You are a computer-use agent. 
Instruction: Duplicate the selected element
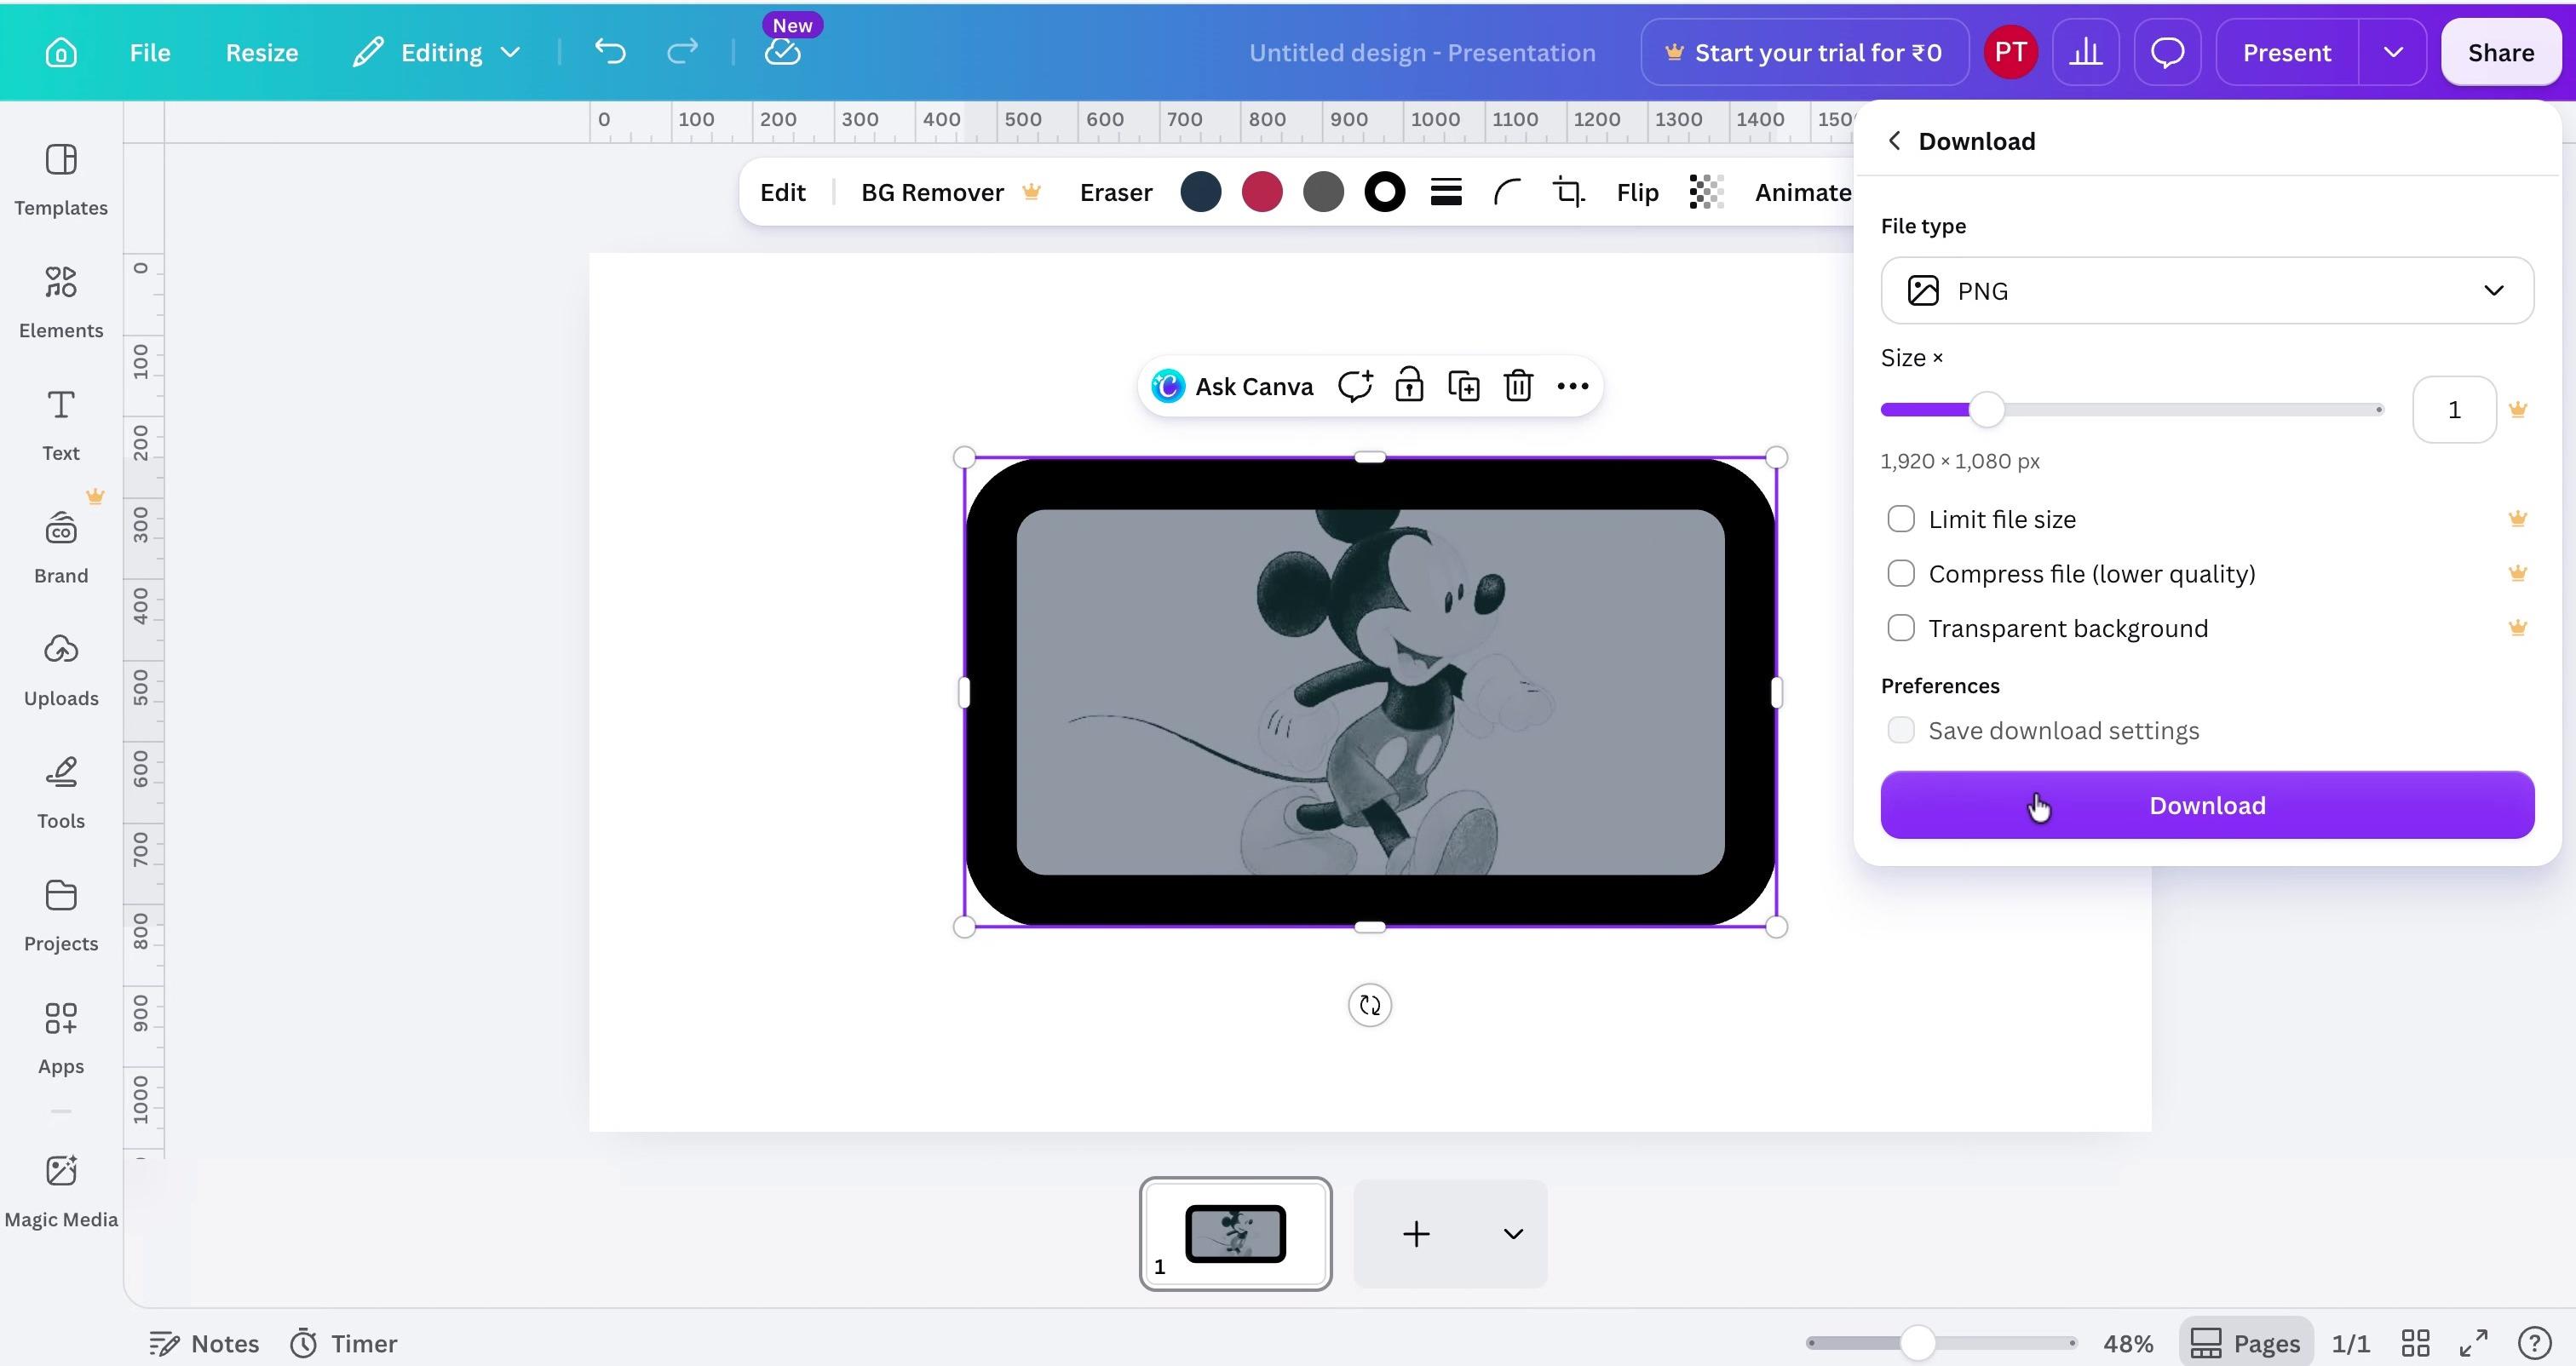[x=1464, y=386]
